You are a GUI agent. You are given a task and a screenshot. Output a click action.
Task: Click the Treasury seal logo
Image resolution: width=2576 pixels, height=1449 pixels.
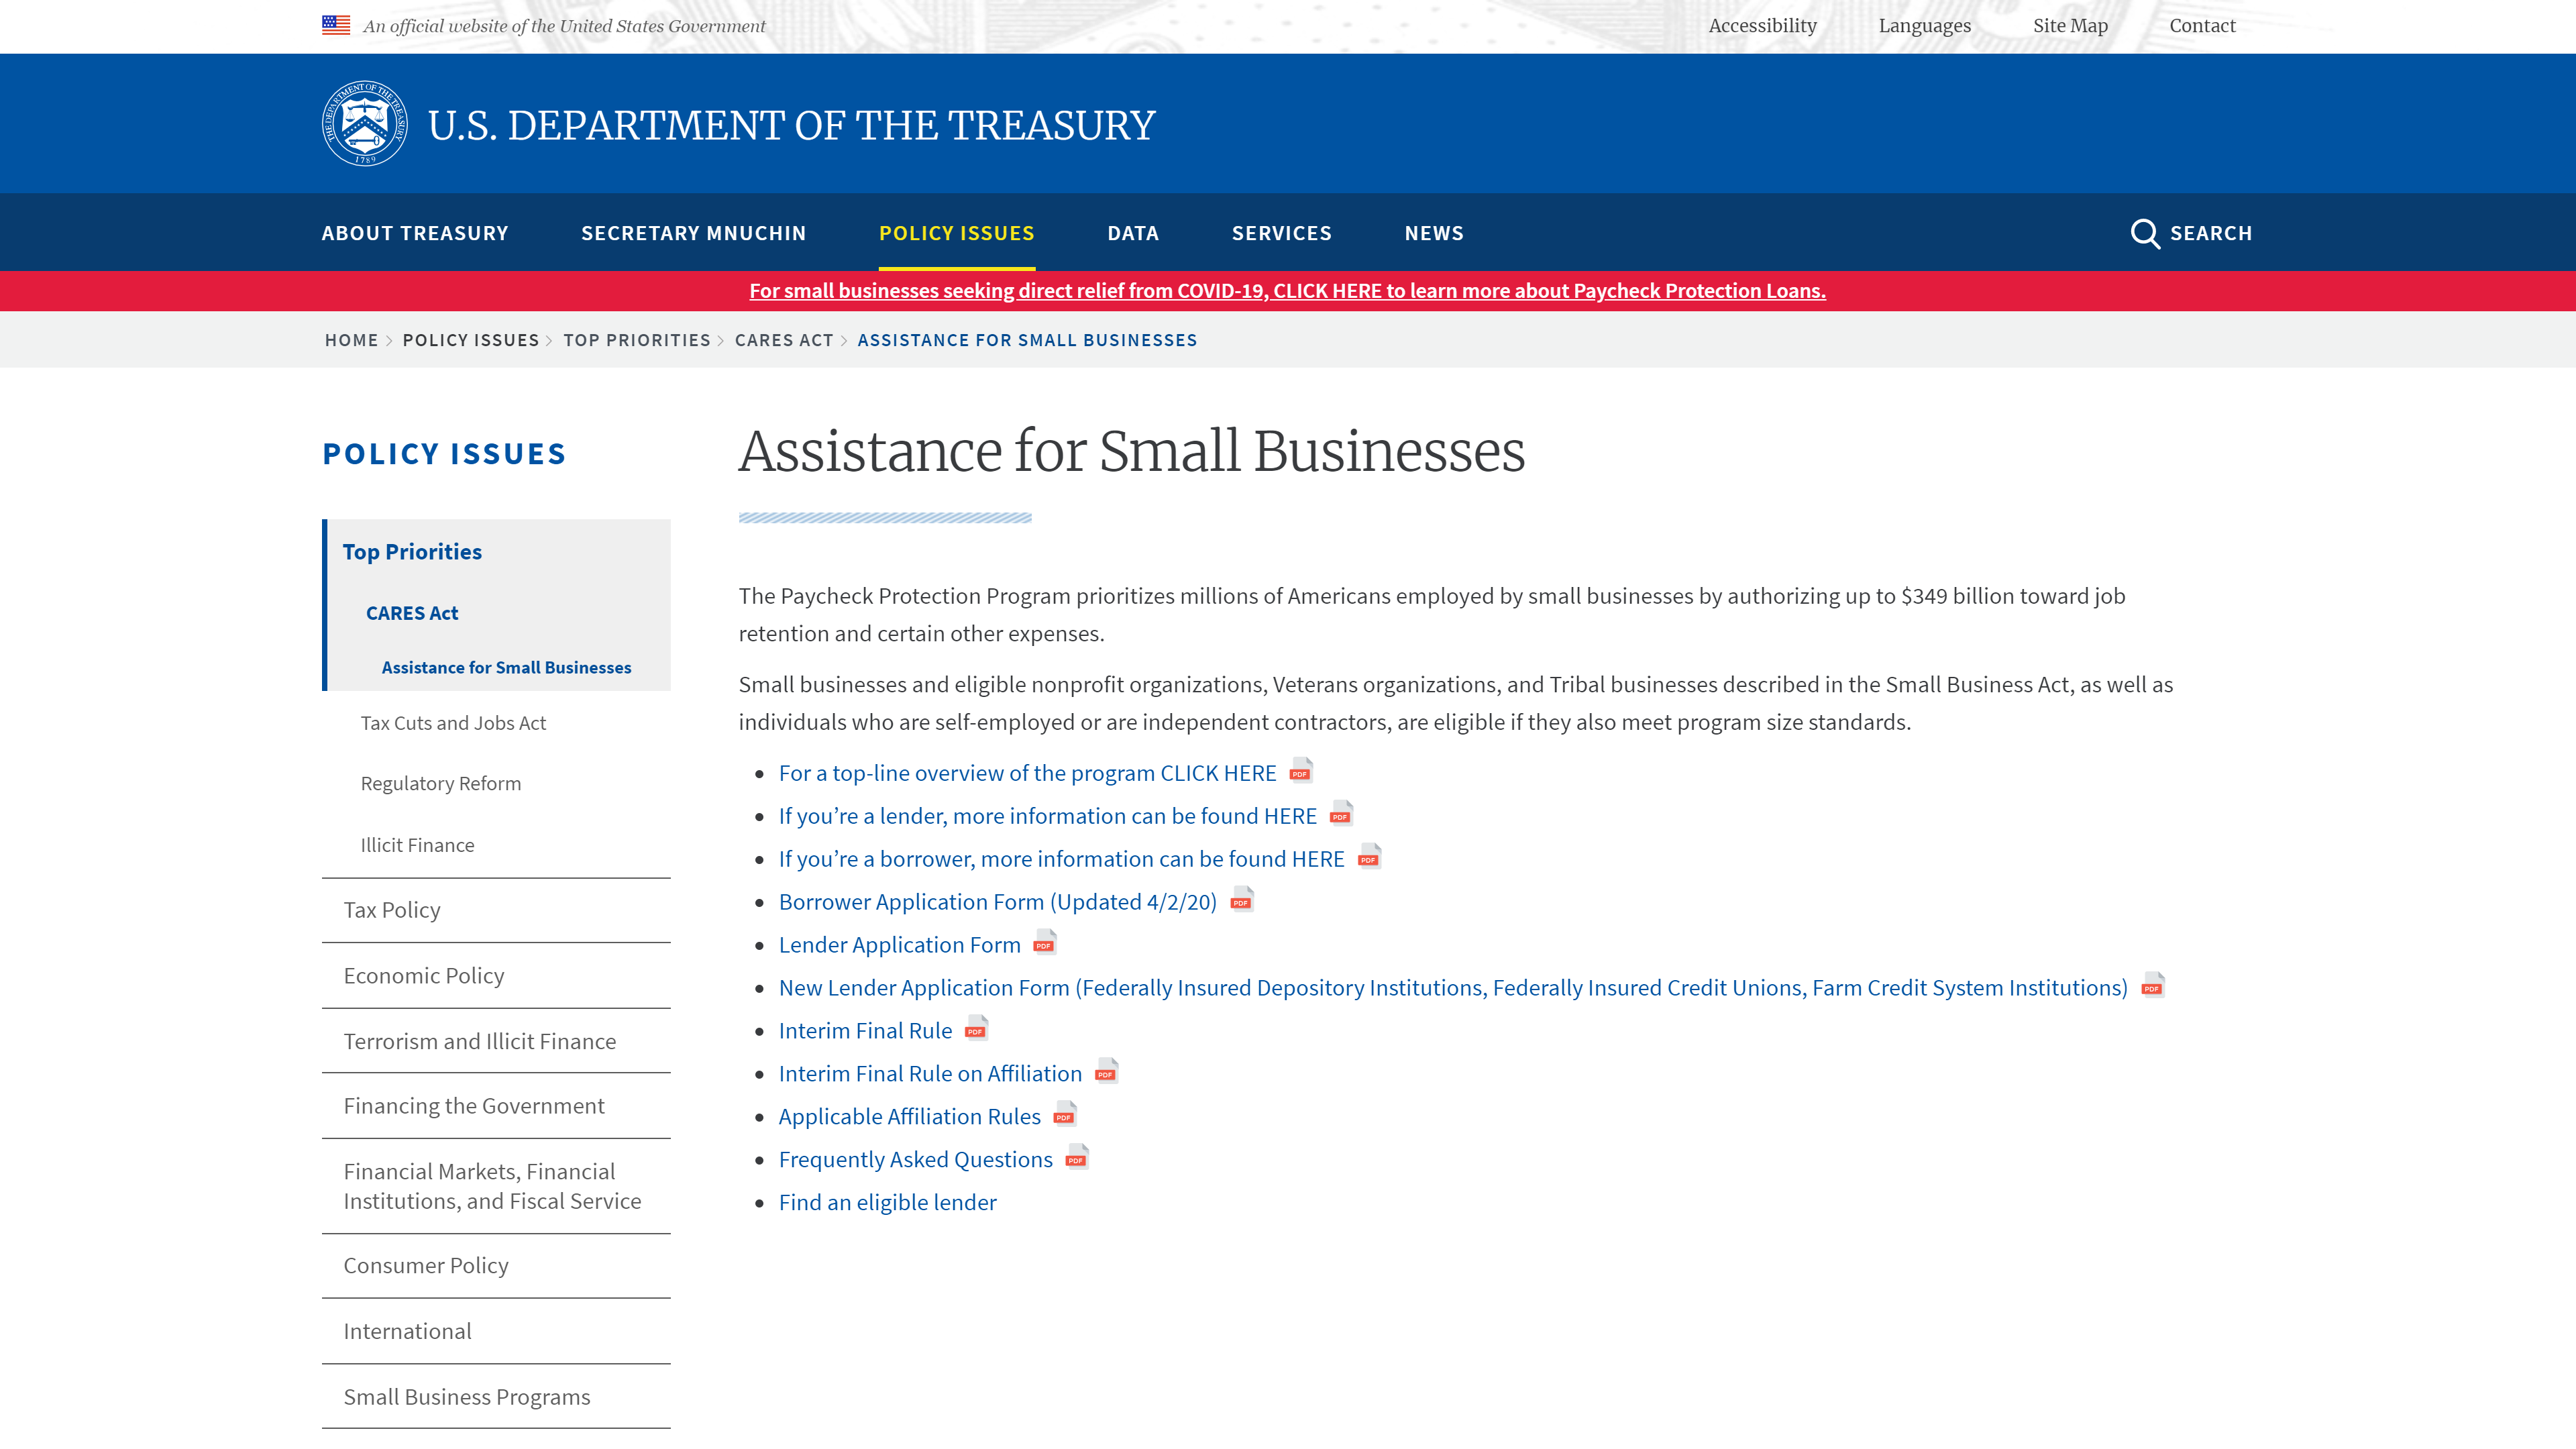365,124
